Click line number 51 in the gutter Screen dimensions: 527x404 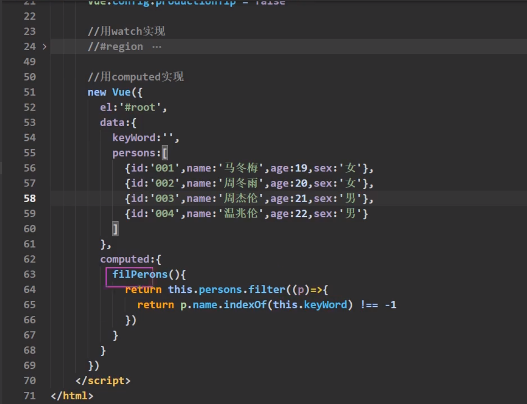(x=30, y=92)
